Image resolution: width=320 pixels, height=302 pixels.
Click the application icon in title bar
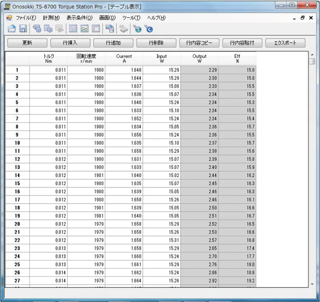tap(7, 7)
